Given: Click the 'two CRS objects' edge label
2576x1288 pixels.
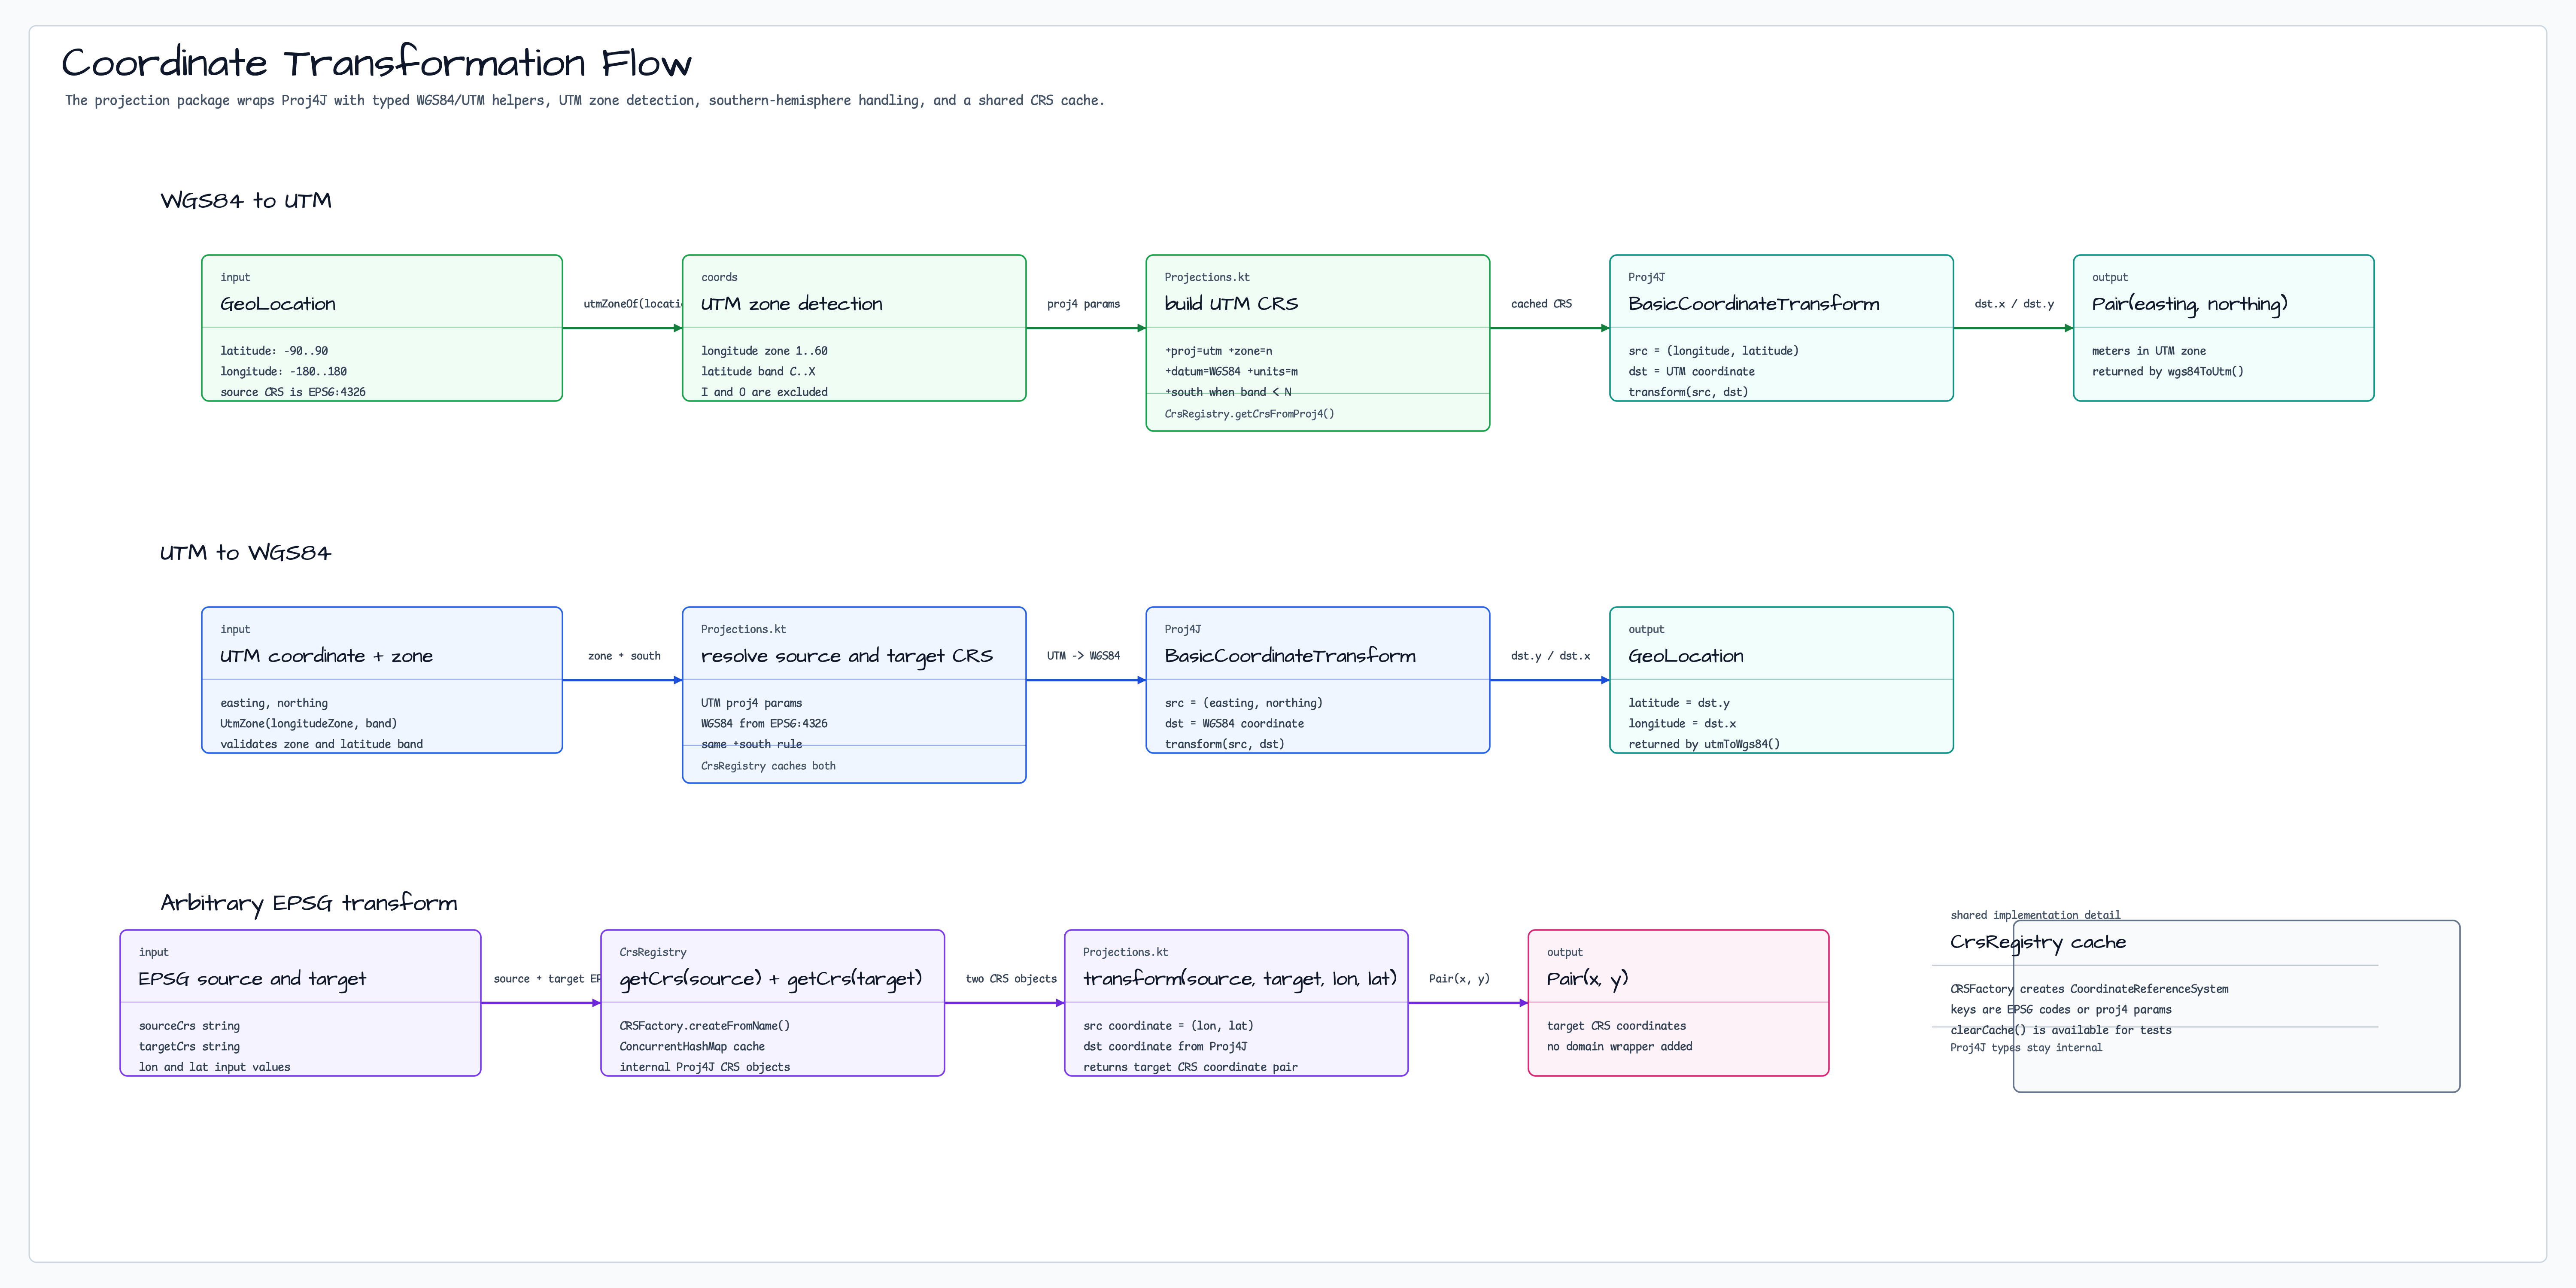Looking at the screenshot, I should pos(1011,979).
